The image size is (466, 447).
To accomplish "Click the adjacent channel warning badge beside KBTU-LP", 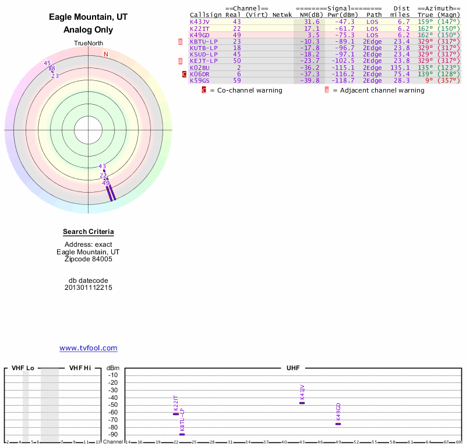I will (180, 41).
